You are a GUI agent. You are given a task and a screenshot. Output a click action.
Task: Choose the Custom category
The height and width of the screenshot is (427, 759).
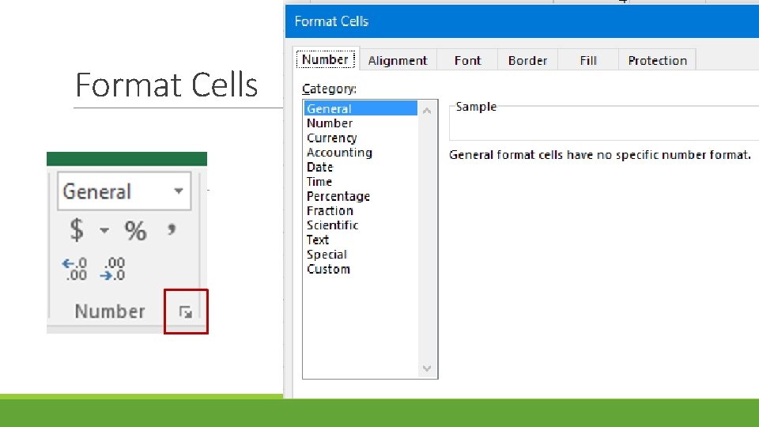(x=361, y=269)
